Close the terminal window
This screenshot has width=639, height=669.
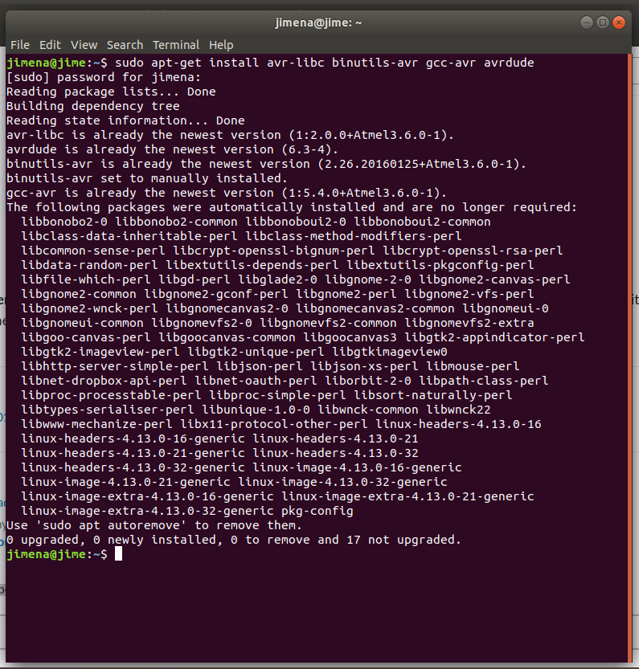point(618,22)
